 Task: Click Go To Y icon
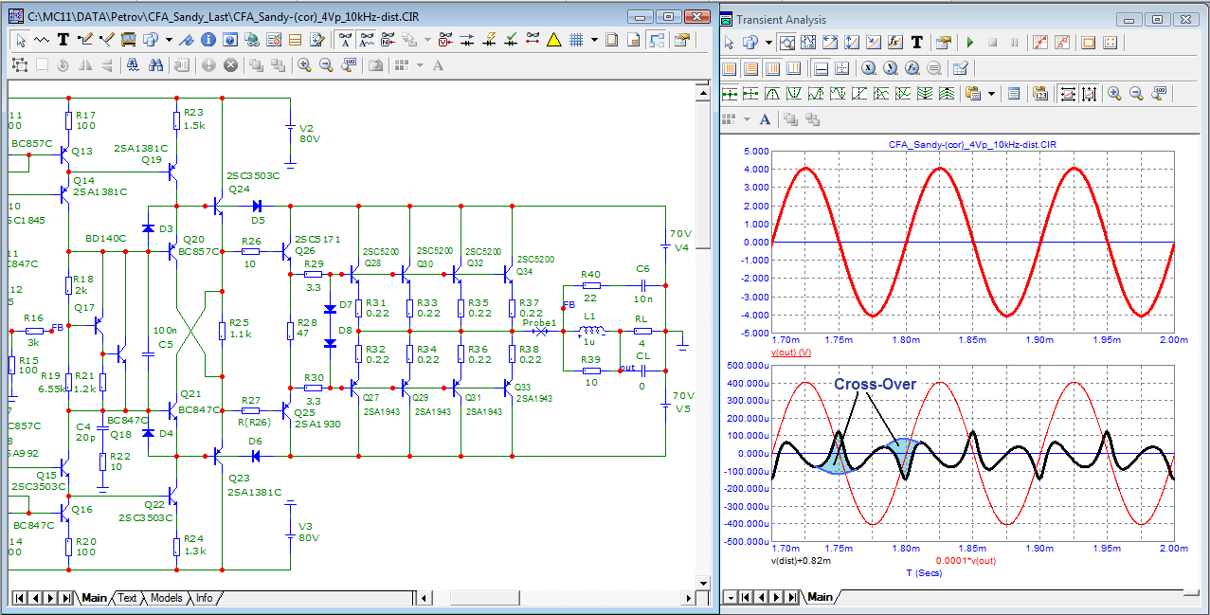891,68
